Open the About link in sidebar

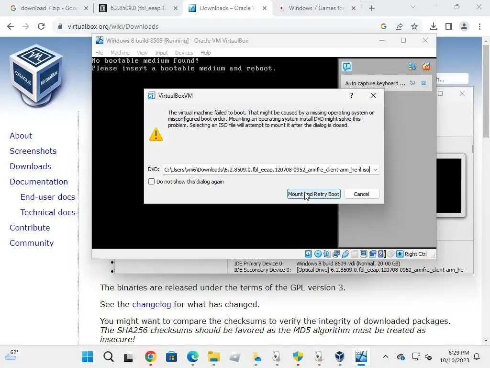coord(21,136)
